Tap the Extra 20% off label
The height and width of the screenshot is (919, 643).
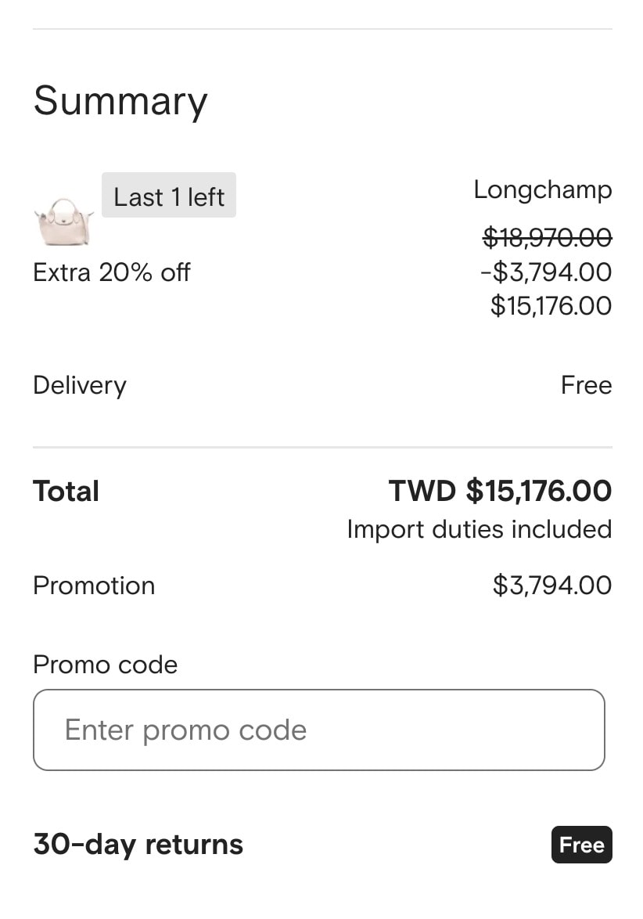[112, 272]
